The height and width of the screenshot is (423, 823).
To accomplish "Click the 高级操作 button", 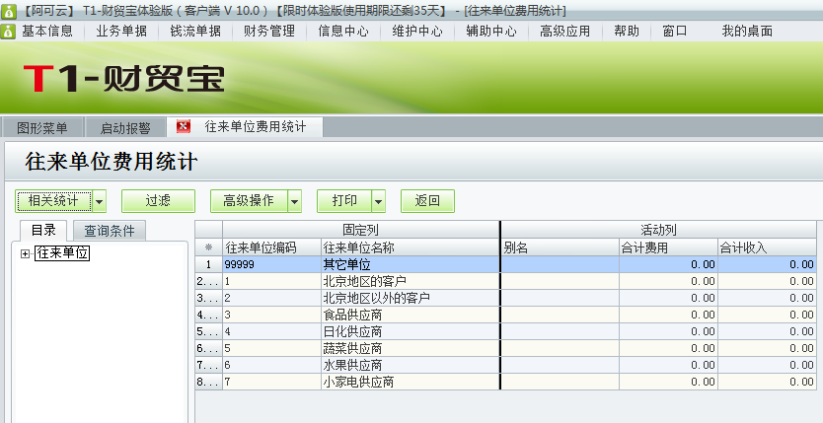I will coord(249,201).
